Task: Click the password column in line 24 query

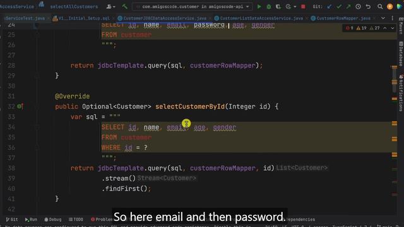Action: click(x=209, y=25)
